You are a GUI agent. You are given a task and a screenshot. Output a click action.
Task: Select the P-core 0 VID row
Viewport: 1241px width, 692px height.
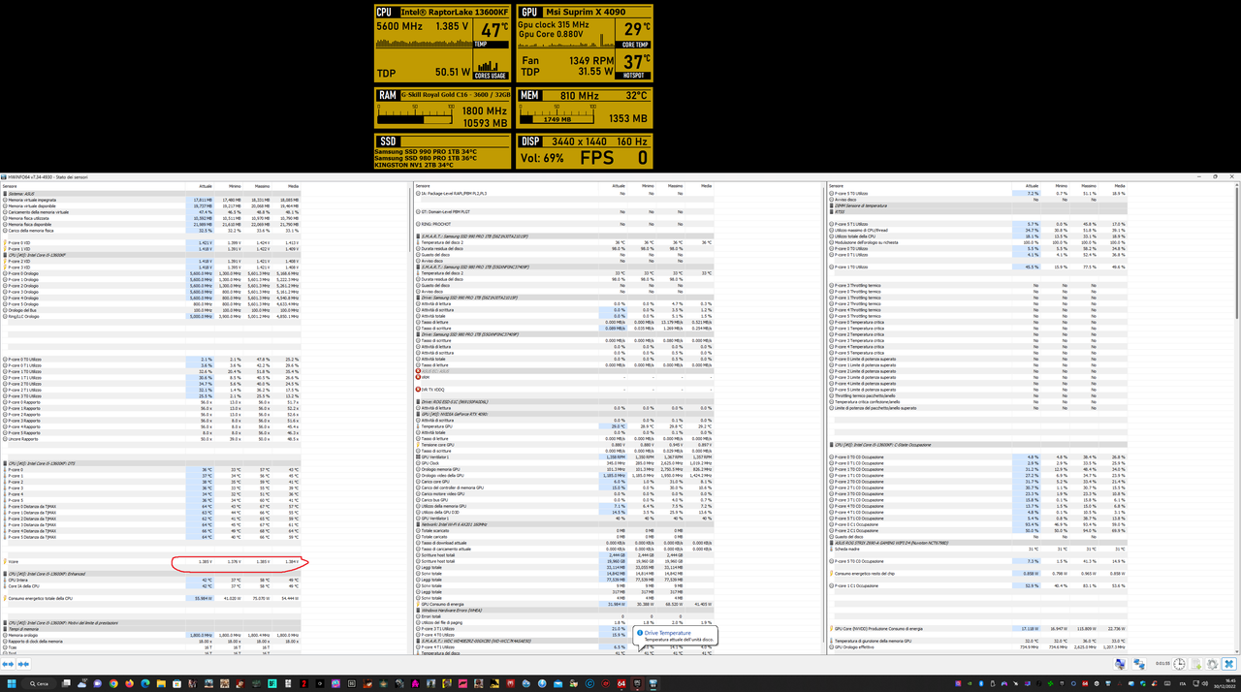pyautogui.click(x=152, y=242)
